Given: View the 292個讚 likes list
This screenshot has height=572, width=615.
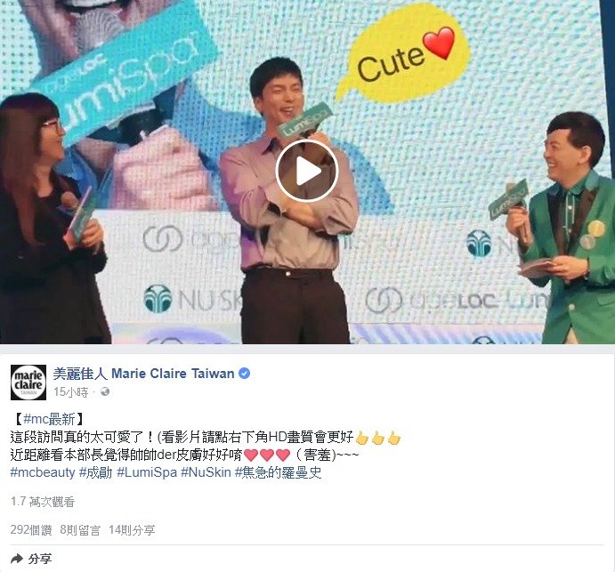Looking at the screenshot, I should tap(31, 530).
